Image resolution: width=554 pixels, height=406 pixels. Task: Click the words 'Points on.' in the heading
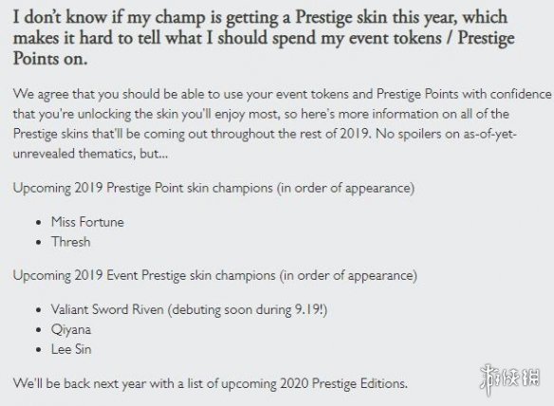click(x=50, y=58)
